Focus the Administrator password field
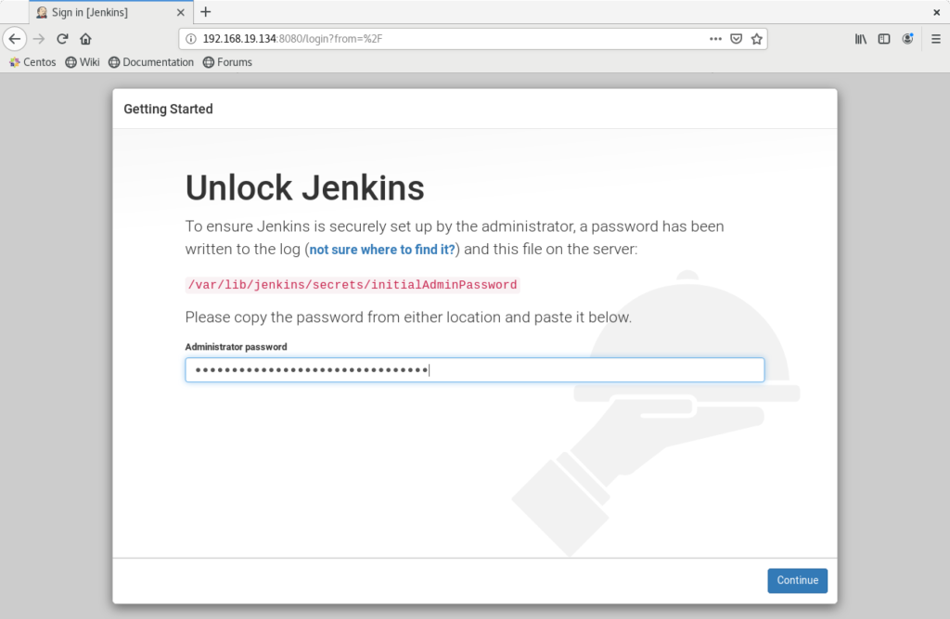The width and height of the screenshot is (950, 619). point(475,370)
